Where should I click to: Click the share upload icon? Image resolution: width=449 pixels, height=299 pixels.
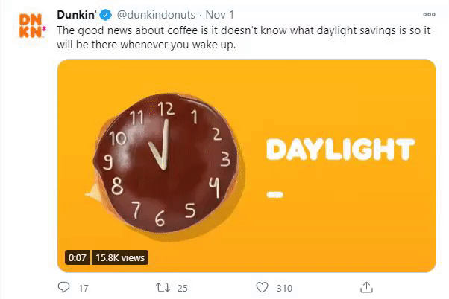click(366, 287)
